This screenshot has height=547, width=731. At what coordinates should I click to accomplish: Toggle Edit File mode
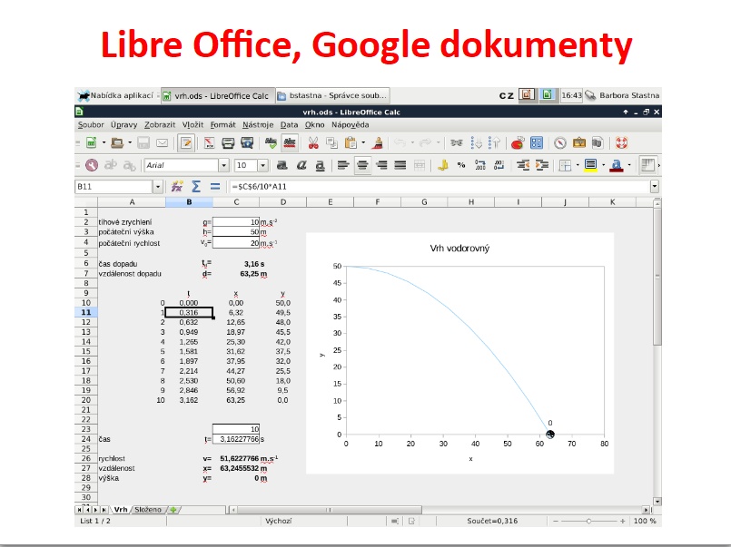coord(186,143)
